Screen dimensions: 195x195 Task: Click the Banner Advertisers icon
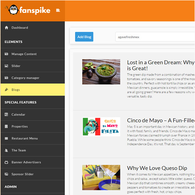tap(6, 162)
